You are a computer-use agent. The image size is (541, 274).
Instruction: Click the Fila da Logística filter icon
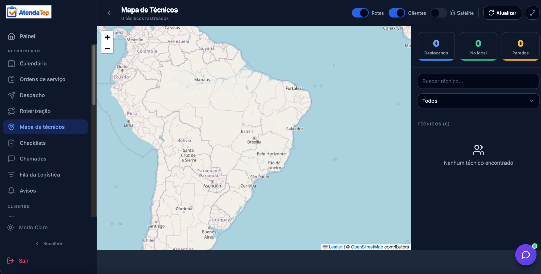click(x=11, y=174)
